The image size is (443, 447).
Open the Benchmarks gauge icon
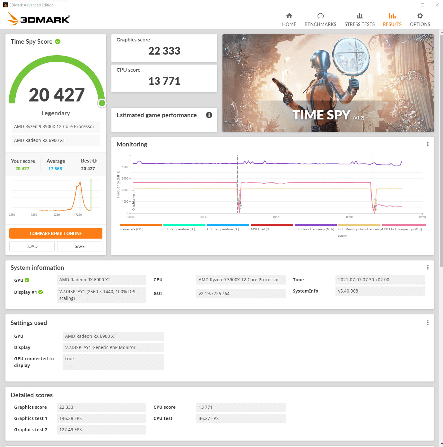(x=320, y=16)
